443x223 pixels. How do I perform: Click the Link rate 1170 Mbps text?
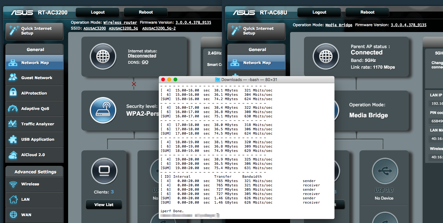[x=373, y=67]
